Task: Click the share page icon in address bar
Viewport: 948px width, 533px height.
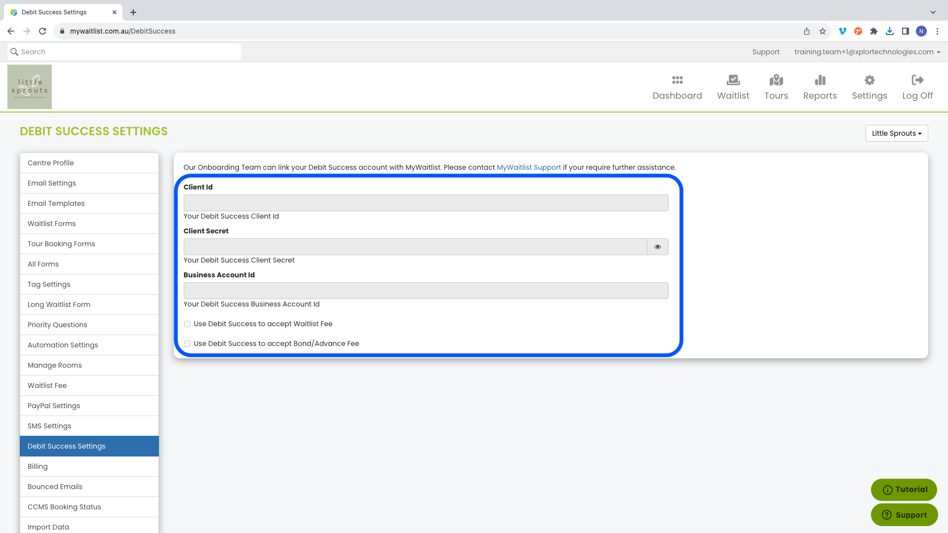Action: (806, 31)
